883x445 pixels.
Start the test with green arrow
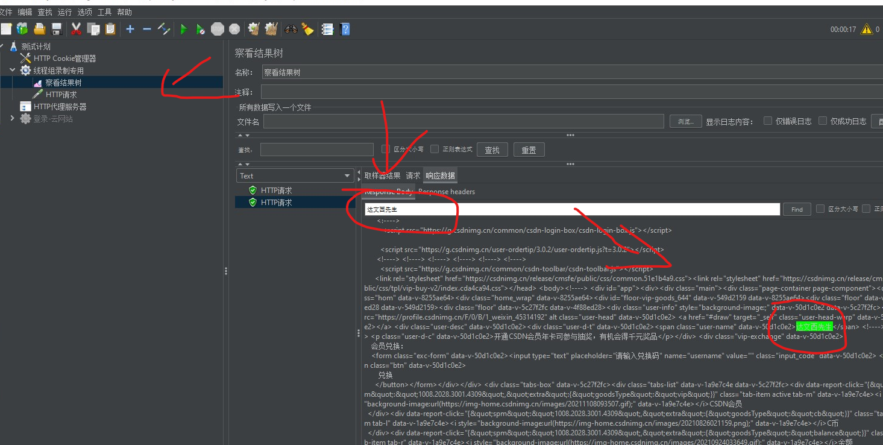pos(183,29)
